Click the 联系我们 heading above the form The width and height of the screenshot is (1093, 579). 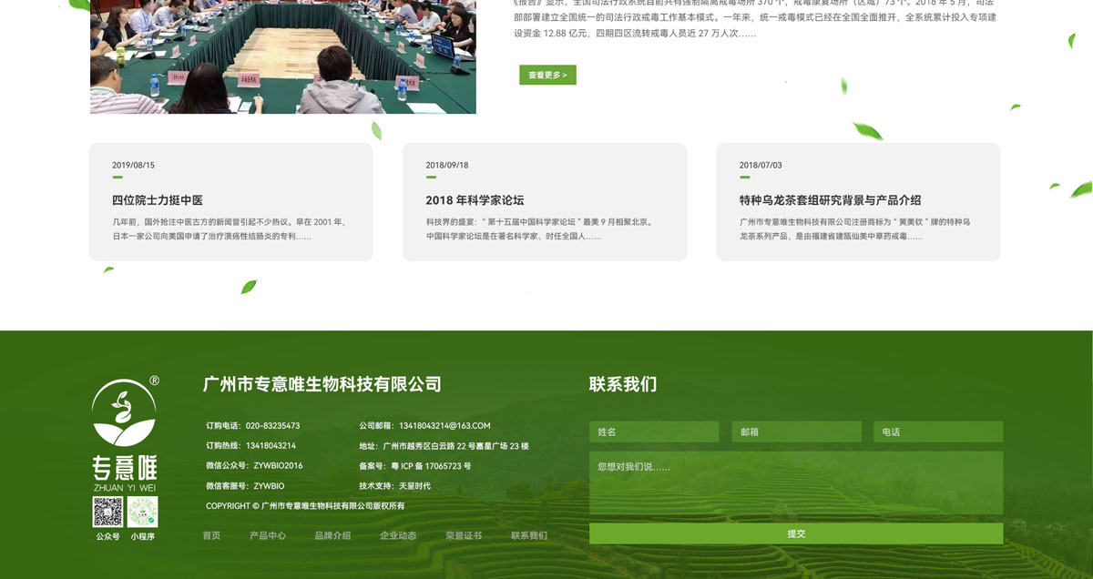point(623,384)
